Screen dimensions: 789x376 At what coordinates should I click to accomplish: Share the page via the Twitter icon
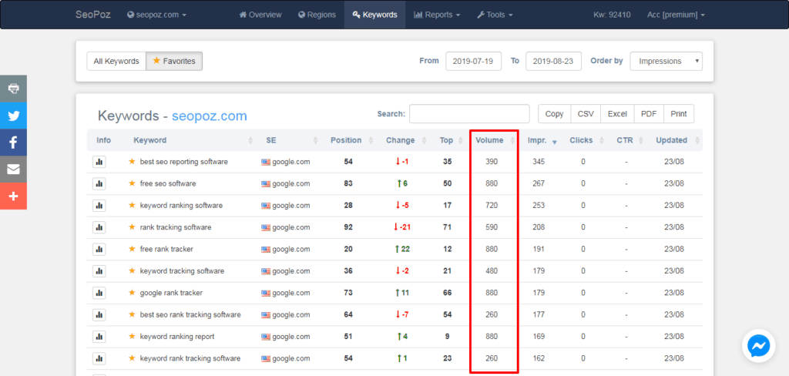tap(13, 116)
